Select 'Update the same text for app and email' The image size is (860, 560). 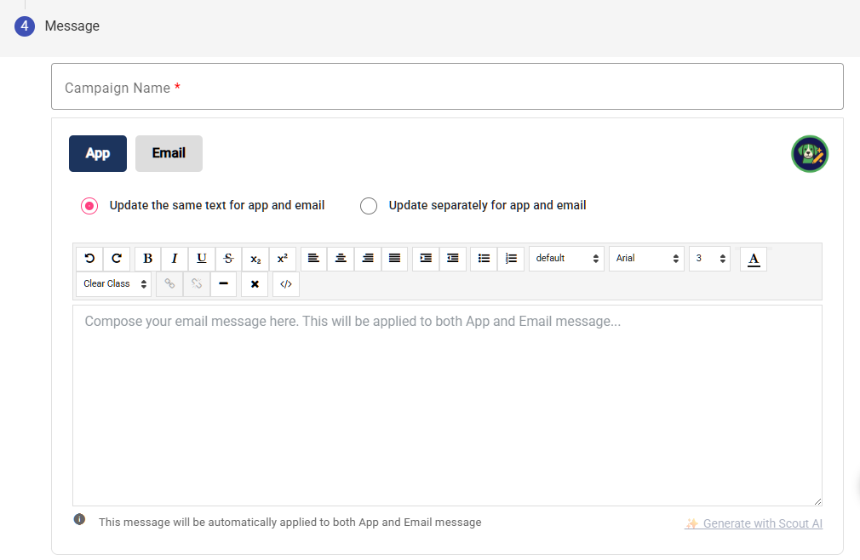(89, 206)
